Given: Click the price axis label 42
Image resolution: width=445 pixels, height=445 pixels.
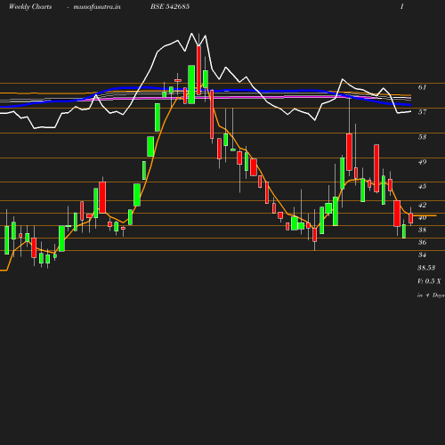Looking at the screenshot, I should click(422, 205).
